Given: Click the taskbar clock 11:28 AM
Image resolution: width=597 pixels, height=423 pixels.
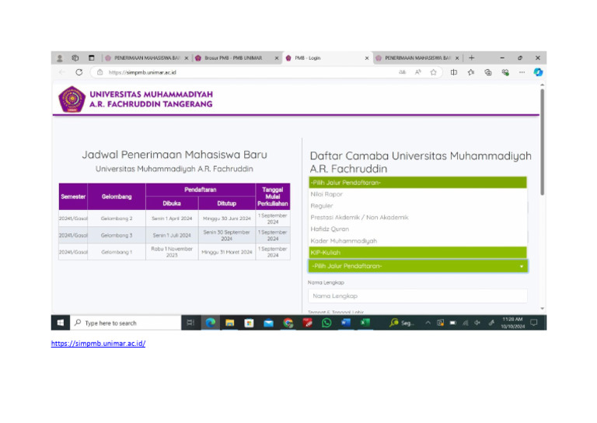Looking at the screenshot, I should [x=512, y=323].
